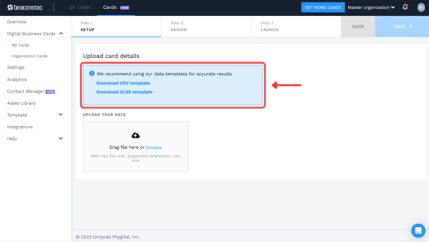Go to Step 2 Design
The height and width of the screenshot is (242, 429).
[x=206, y=26]
